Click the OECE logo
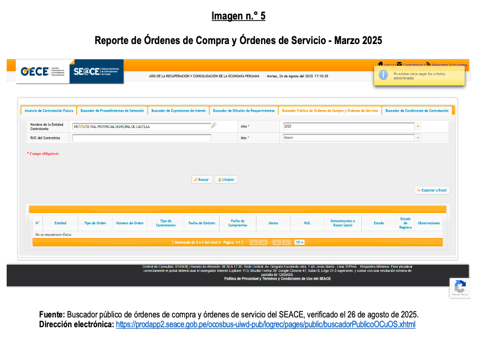 click(42, 72)
